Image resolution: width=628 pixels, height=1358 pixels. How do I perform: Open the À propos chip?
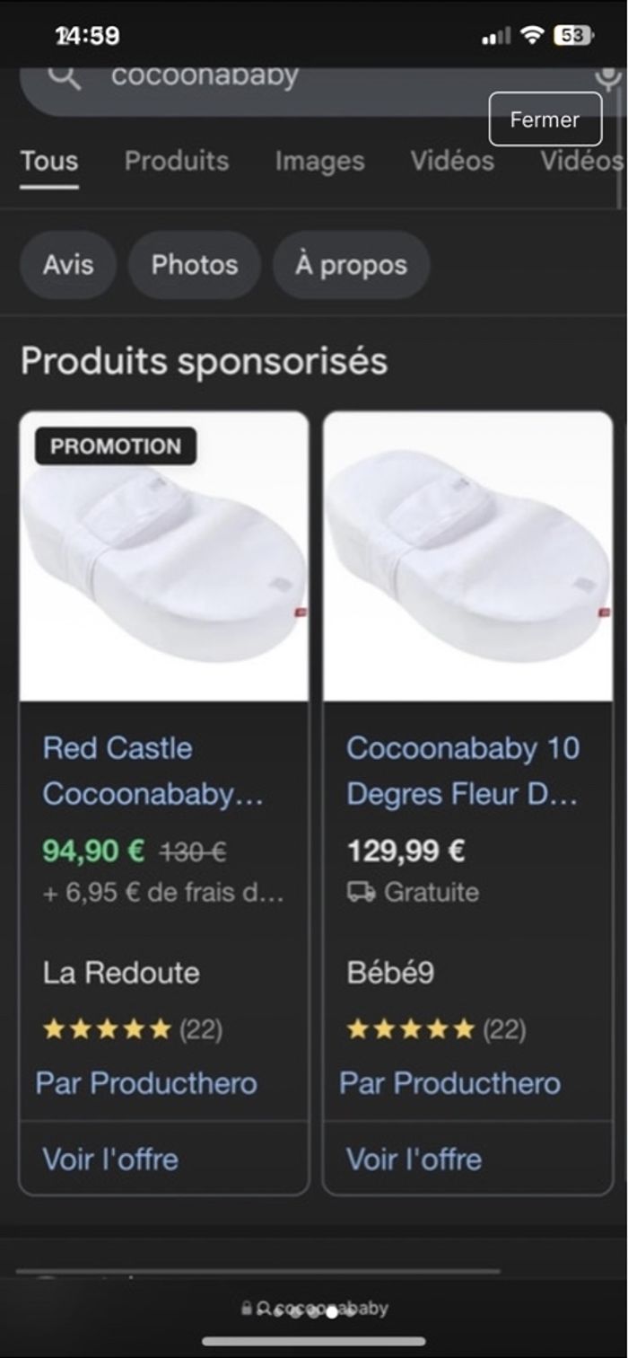[351, 265]
